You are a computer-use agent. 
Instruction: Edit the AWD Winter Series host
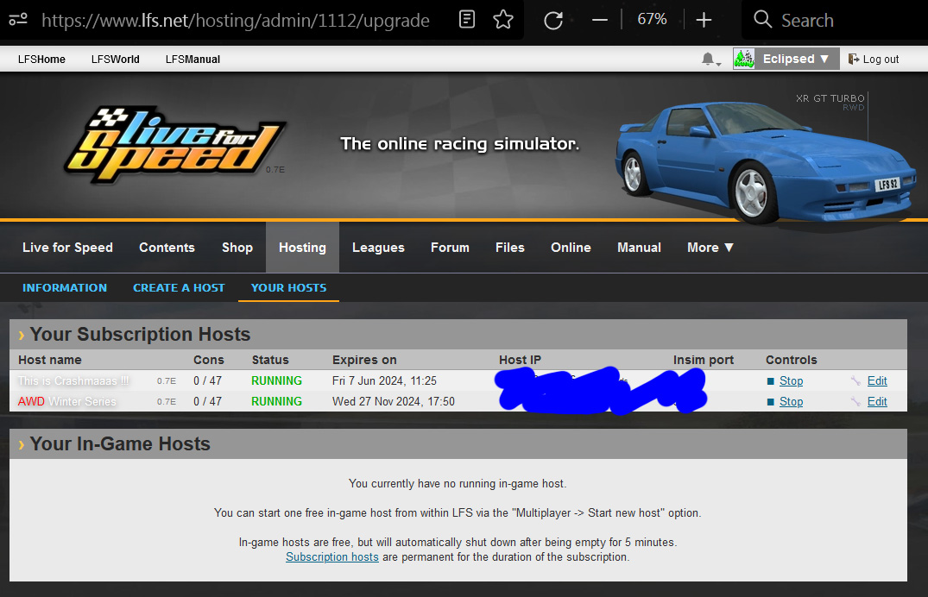pos(877,402)
